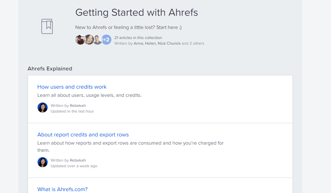Click the Getting Started with Ahrefs heading
This screenshot has width=331, height=193.
click(x=137, y=13)
